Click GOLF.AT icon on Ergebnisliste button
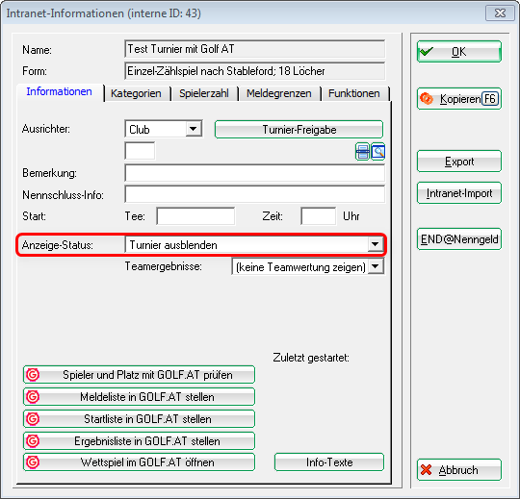This screenshot has height=499, width=520. point(33,440)
